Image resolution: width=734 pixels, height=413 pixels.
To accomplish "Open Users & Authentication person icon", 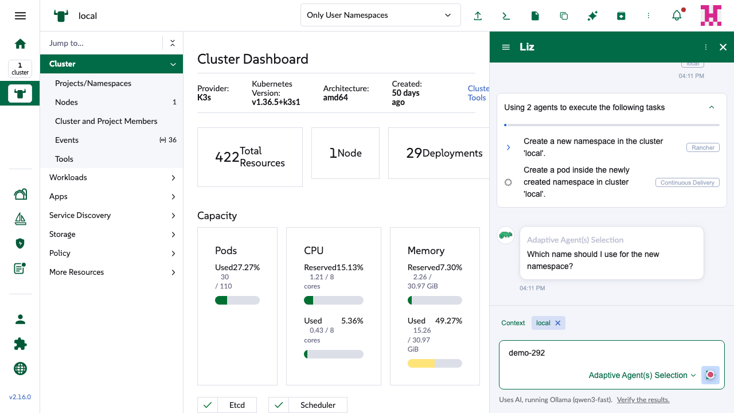I will point(20,320).
